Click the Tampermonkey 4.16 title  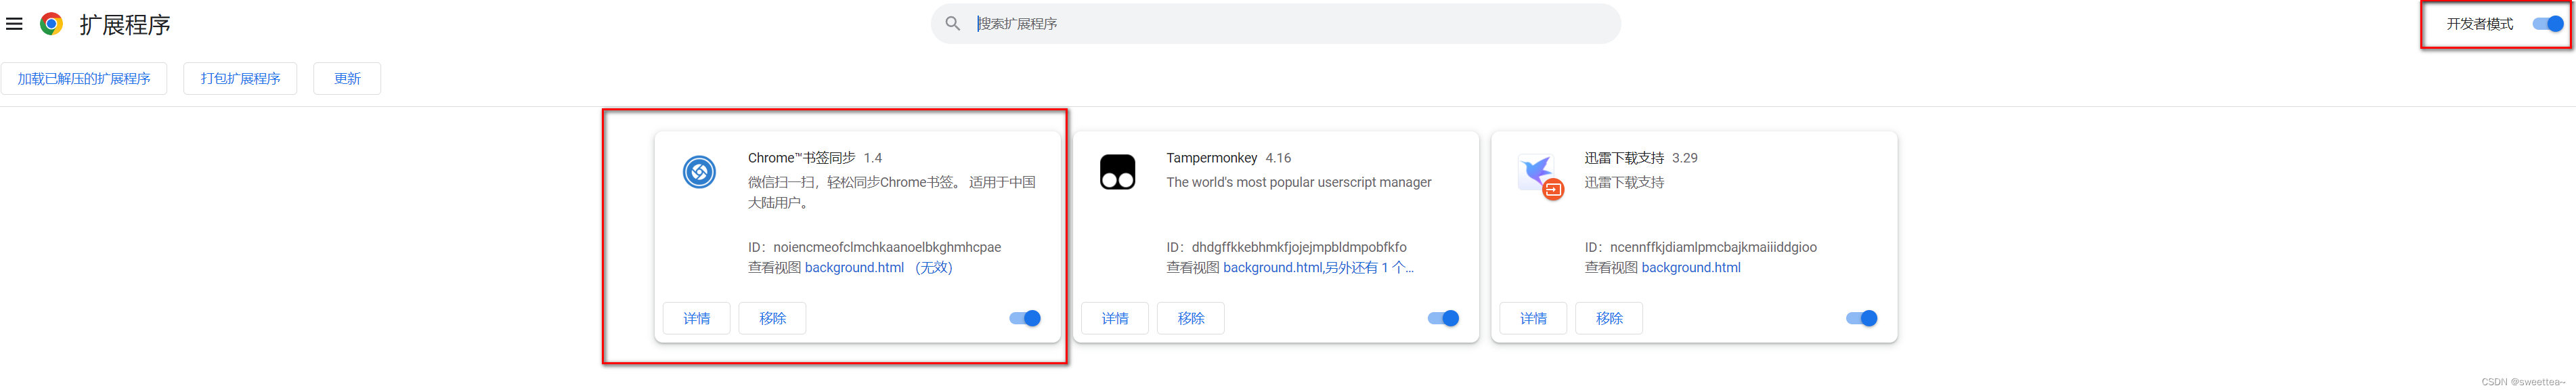click(x=1228, y=158)
